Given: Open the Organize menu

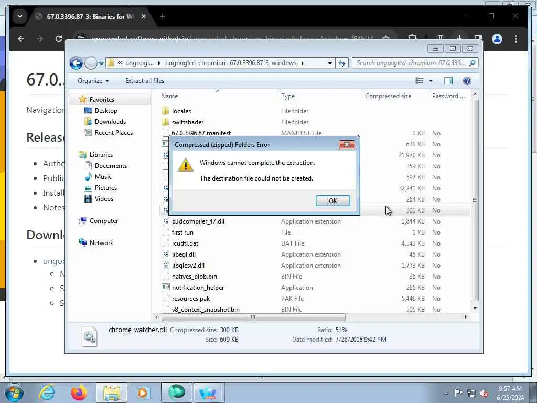Looking at the screenshot, I should pyautogui.click(x=93, y=81).
